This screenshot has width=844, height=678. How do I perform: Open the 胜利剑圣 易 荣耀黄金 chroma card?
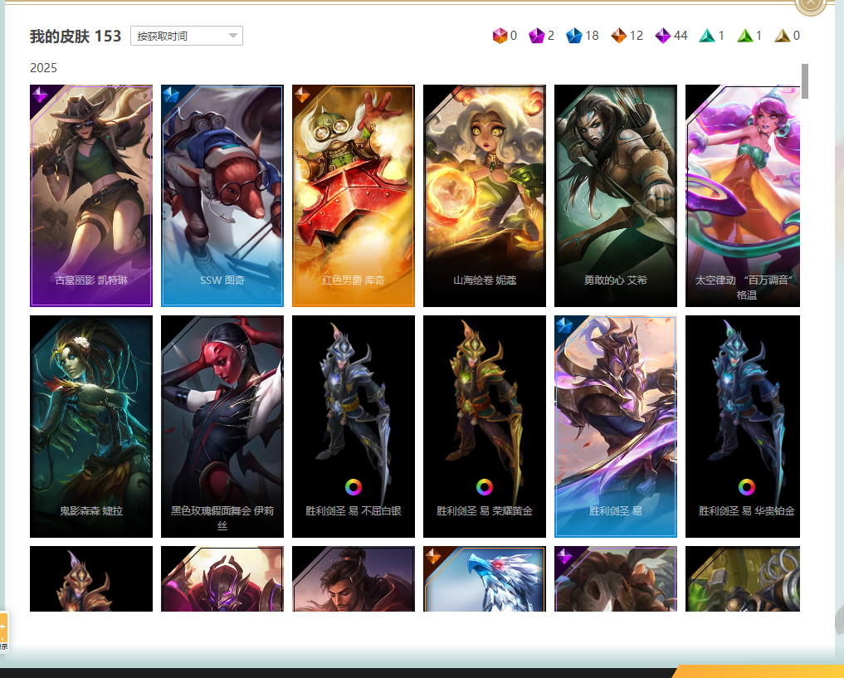pos(485,427)
